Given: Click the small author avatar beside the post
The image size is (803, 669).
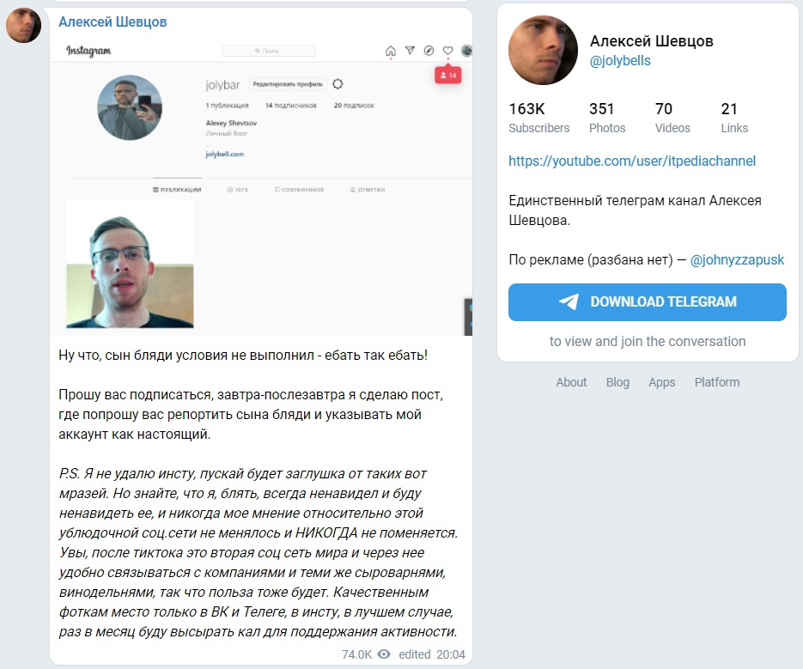Looking at the screenshot, I should coord(23,26).
